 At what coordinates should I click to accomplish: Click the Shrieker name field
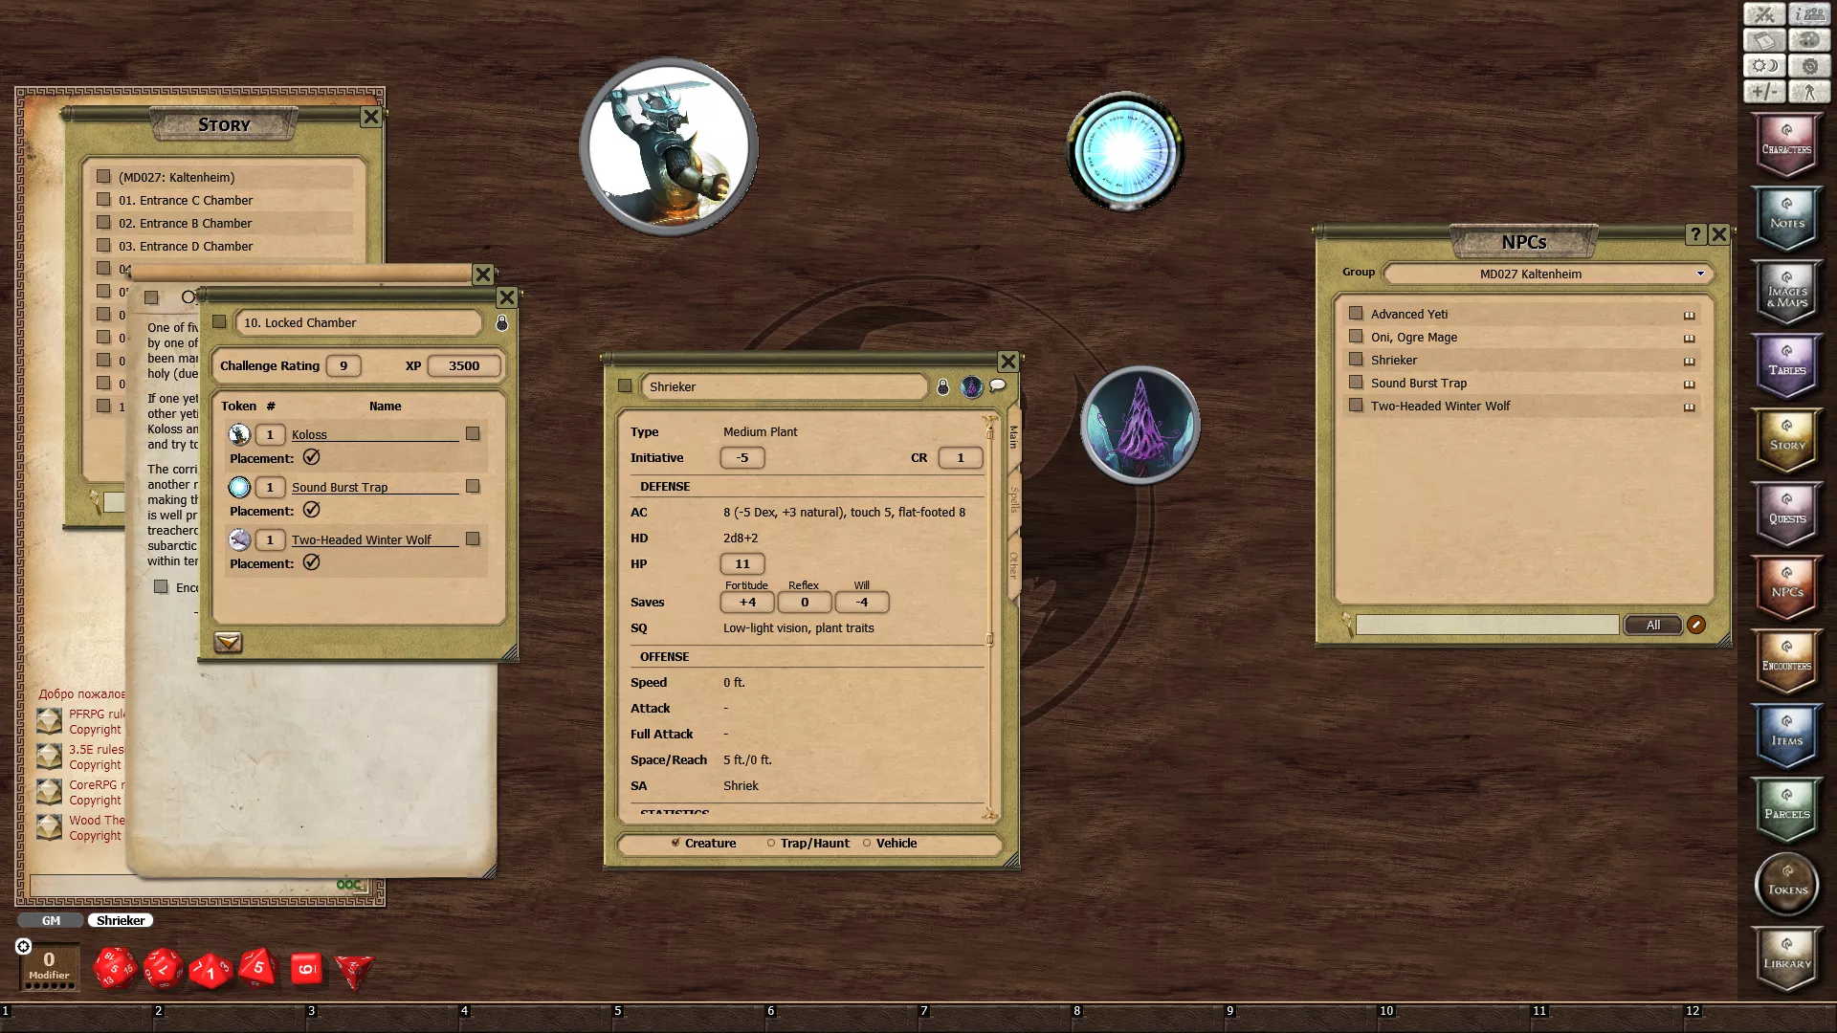tap(784, 386)
